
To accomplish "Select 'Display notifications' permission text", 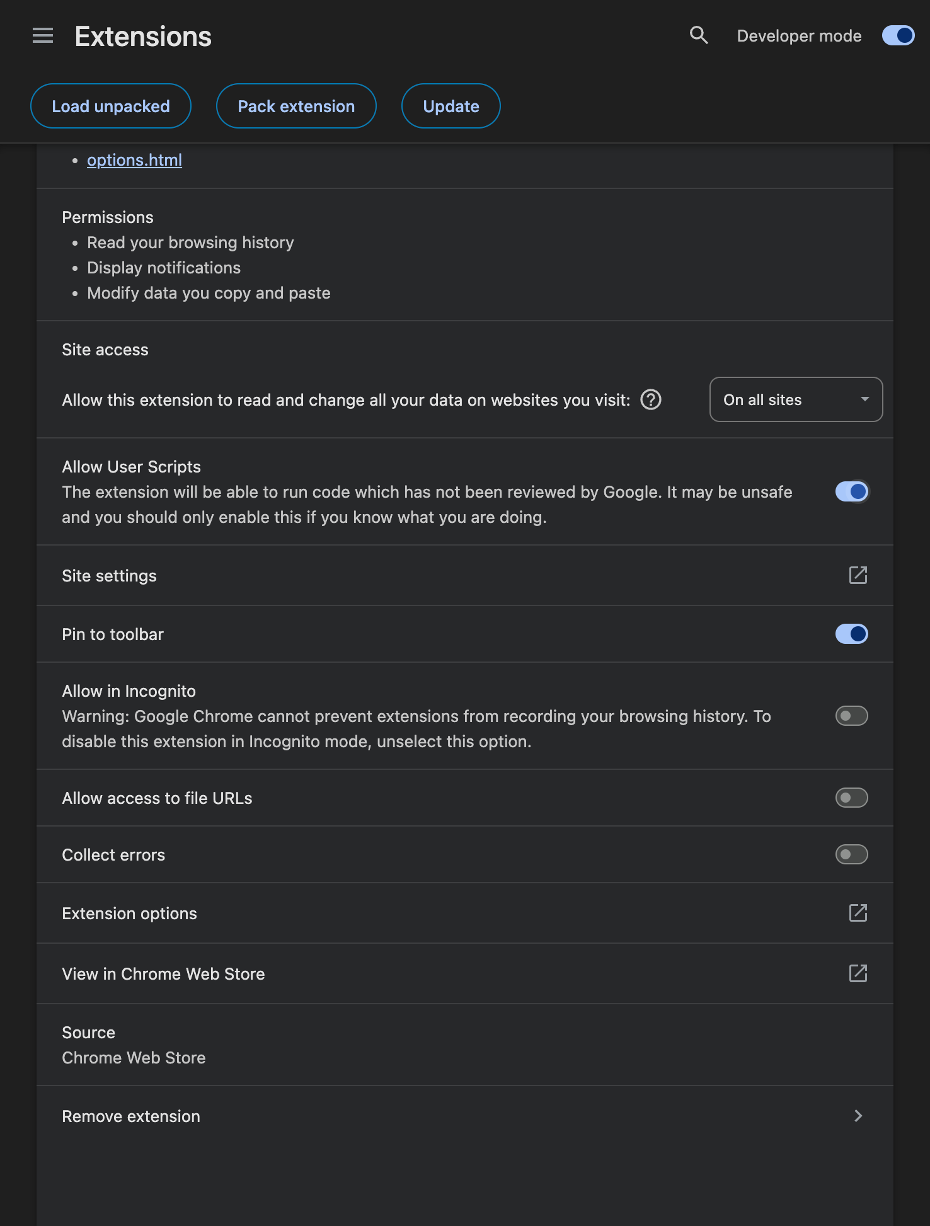I will [164, 268].
